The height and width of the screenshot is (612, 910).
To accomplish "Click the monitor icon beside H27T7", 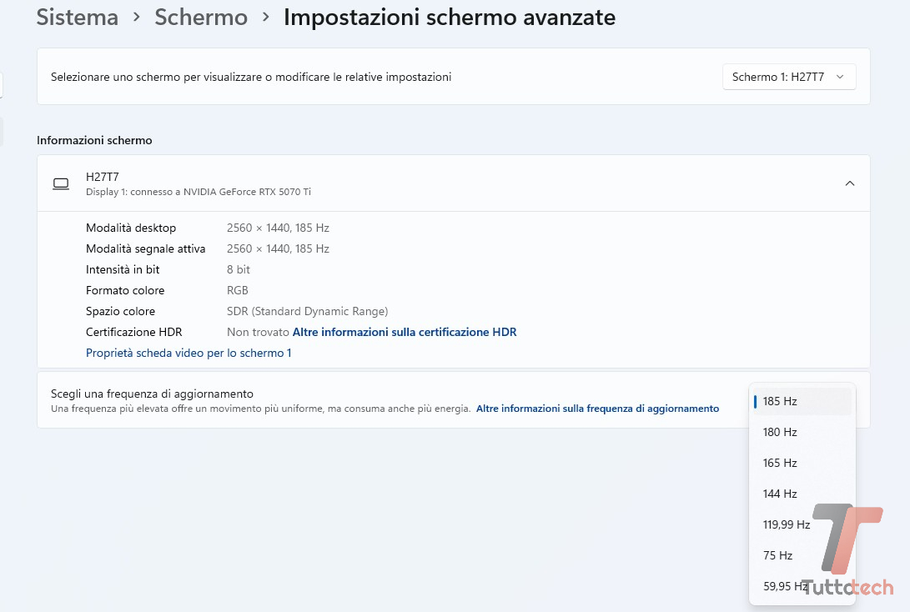I will [x=61, y=183].
